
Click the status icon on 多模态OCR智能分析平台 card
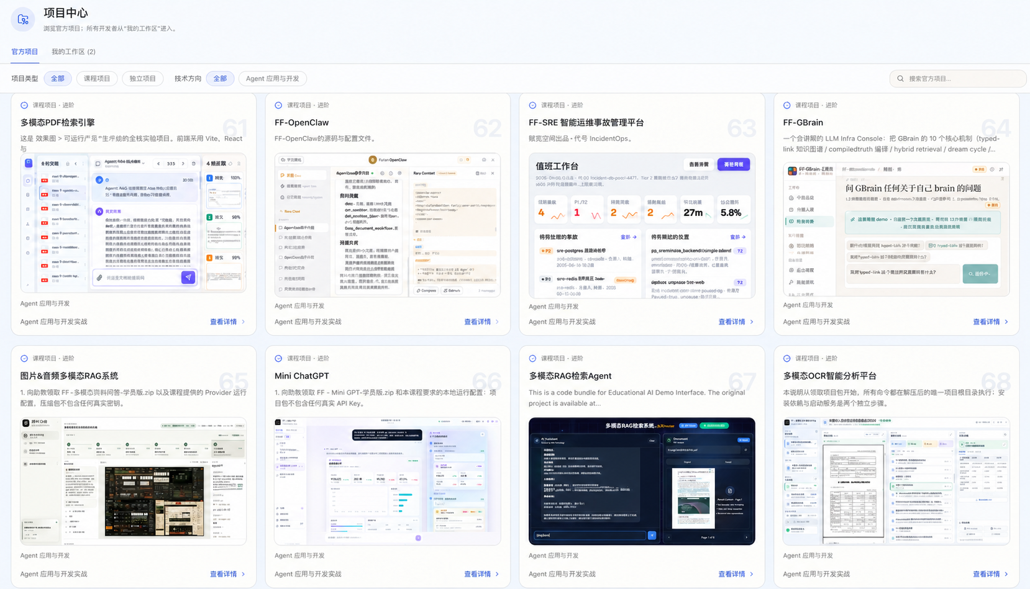coord(787,359)
